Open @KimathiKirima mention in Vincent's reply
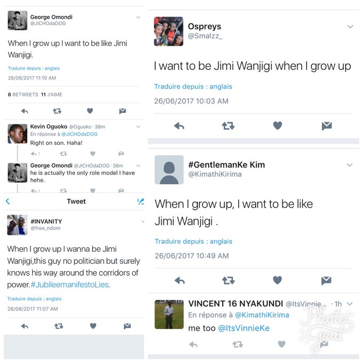Viewport: 363px width, 363px height. pyautogui.click(x=262, y=315)
